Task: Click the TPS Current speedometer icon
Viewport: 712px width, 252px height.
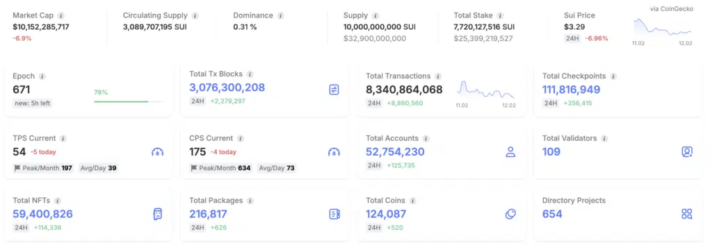Action: (157, 152)
